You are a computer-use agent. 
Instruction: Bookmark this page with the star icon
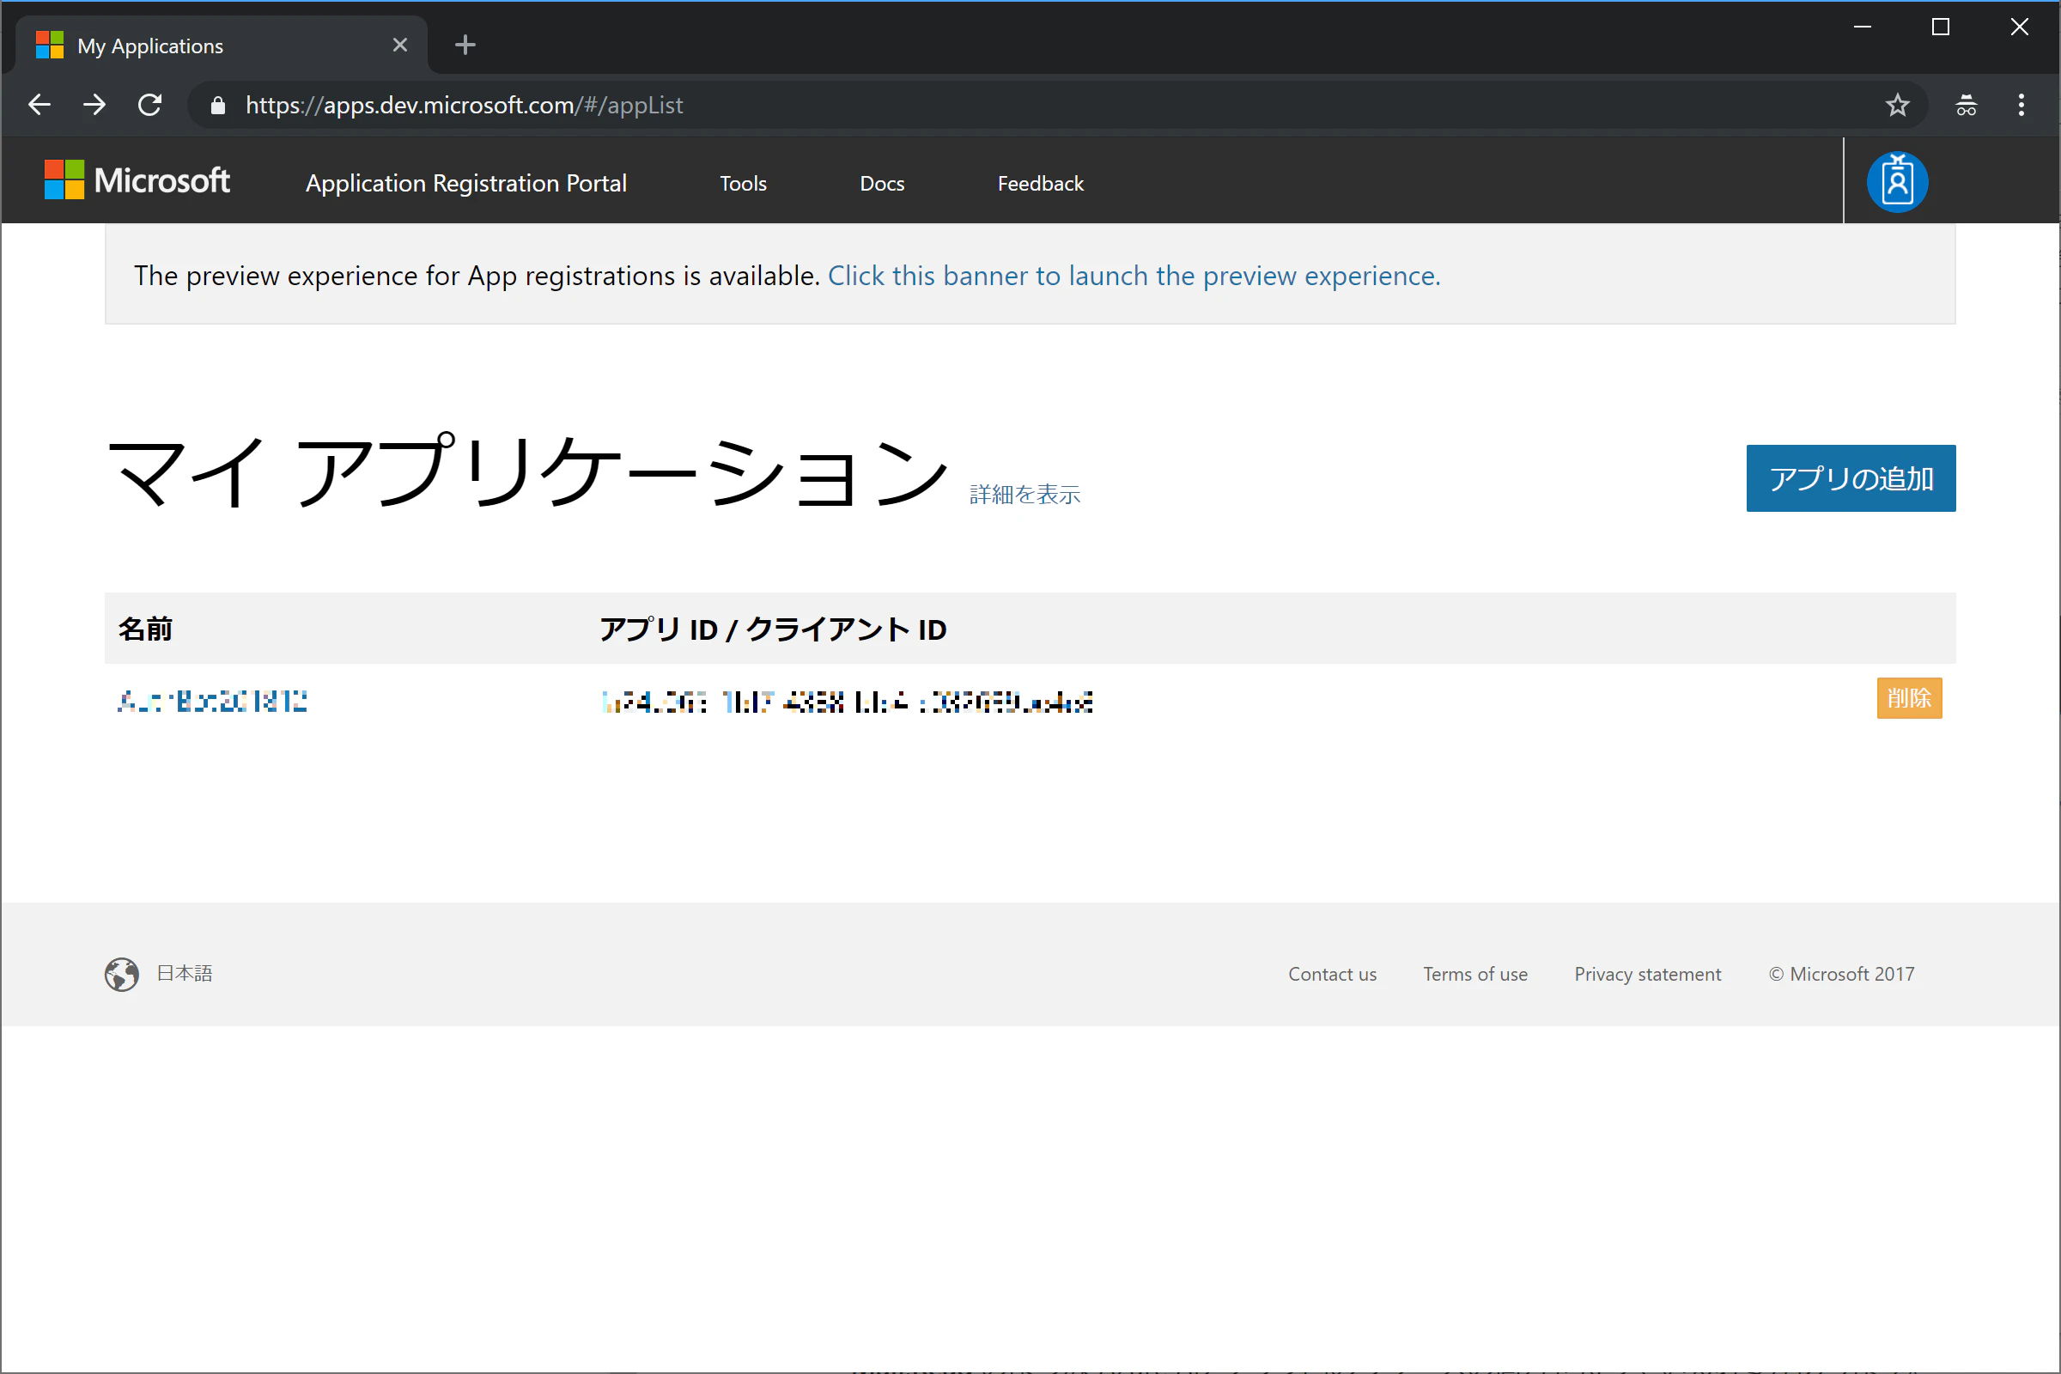(x=1897, y=105)
